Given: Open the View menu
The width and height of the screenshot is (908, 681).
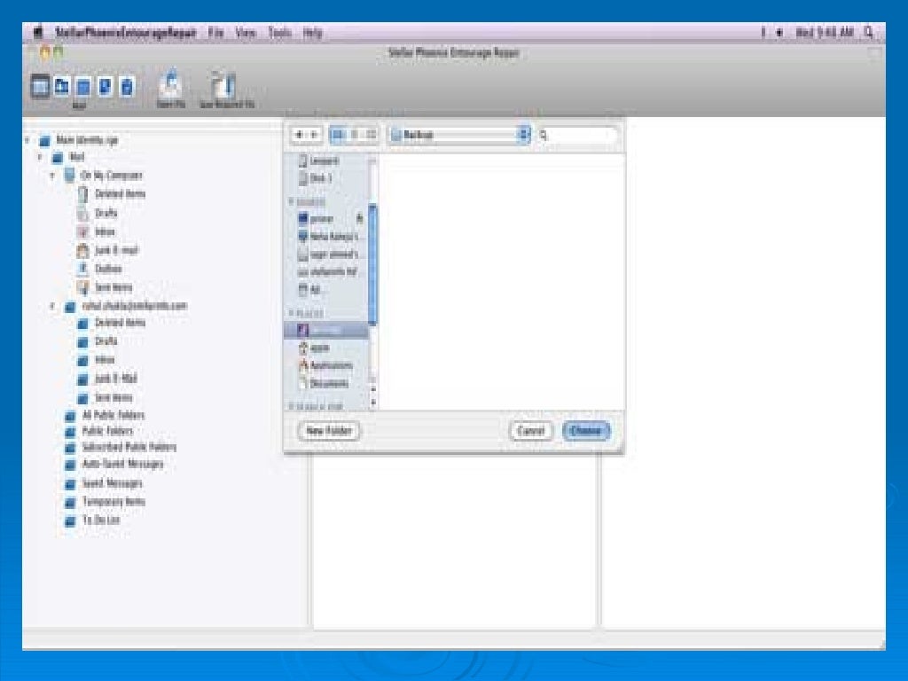Looking at the screenshot, I should (246, 33).
